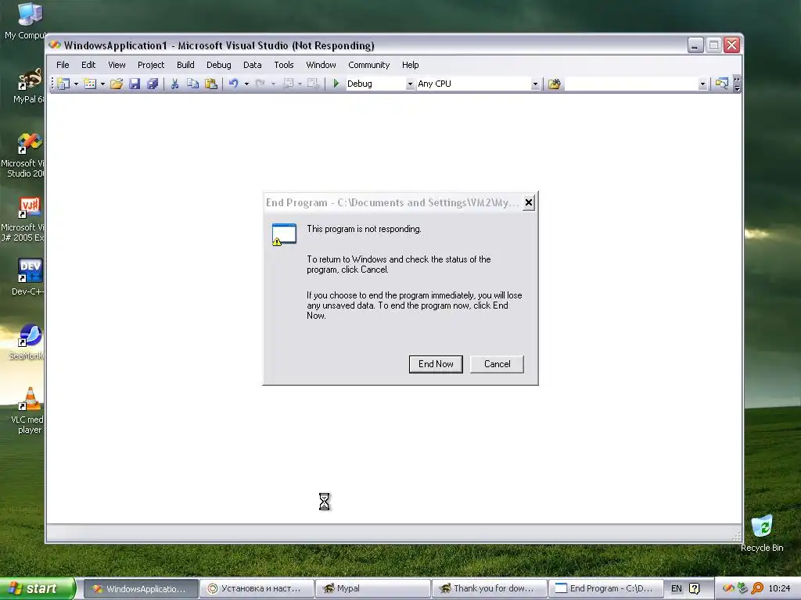Viewport: 801px width, 600px height.
Task: Open the Data menu
Action: pos(253,65)
